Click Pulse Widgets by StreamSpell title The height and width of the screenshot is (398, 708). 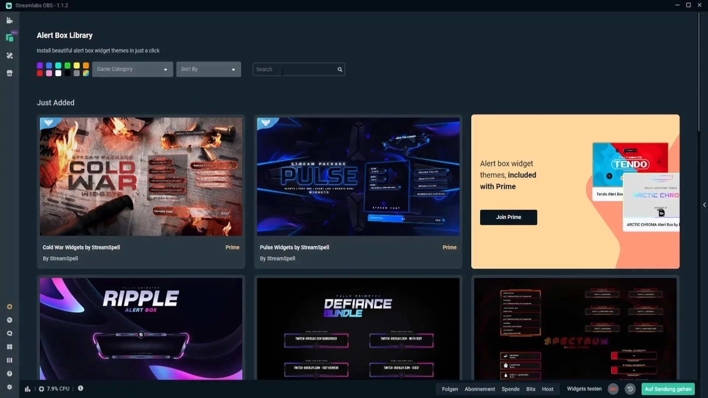294,247
